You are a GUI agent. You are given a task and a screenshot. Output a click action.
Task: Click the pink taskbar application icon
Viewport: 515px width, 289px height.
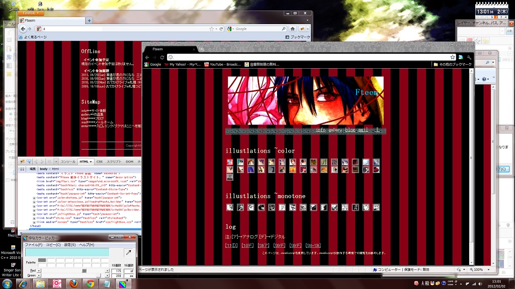tap(57, 284)
